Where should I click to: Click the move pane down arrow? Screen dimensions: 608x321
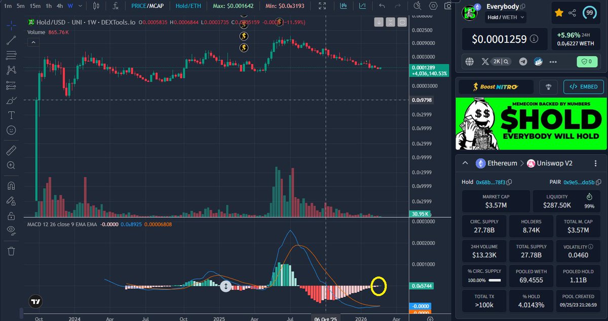point(379,22)
